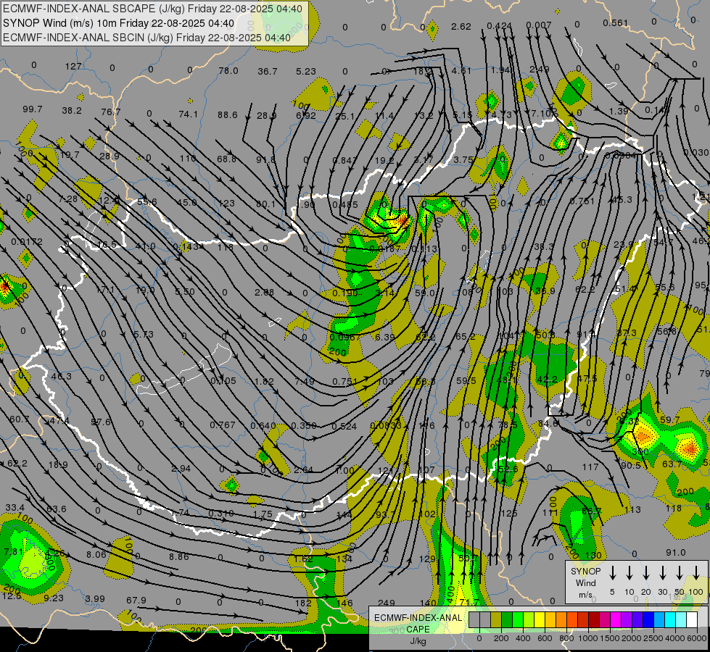Pick the pure blue swatch left of the 2500 tick
Image resolution: width=710 pixels, height=652 pixels.
648,619
